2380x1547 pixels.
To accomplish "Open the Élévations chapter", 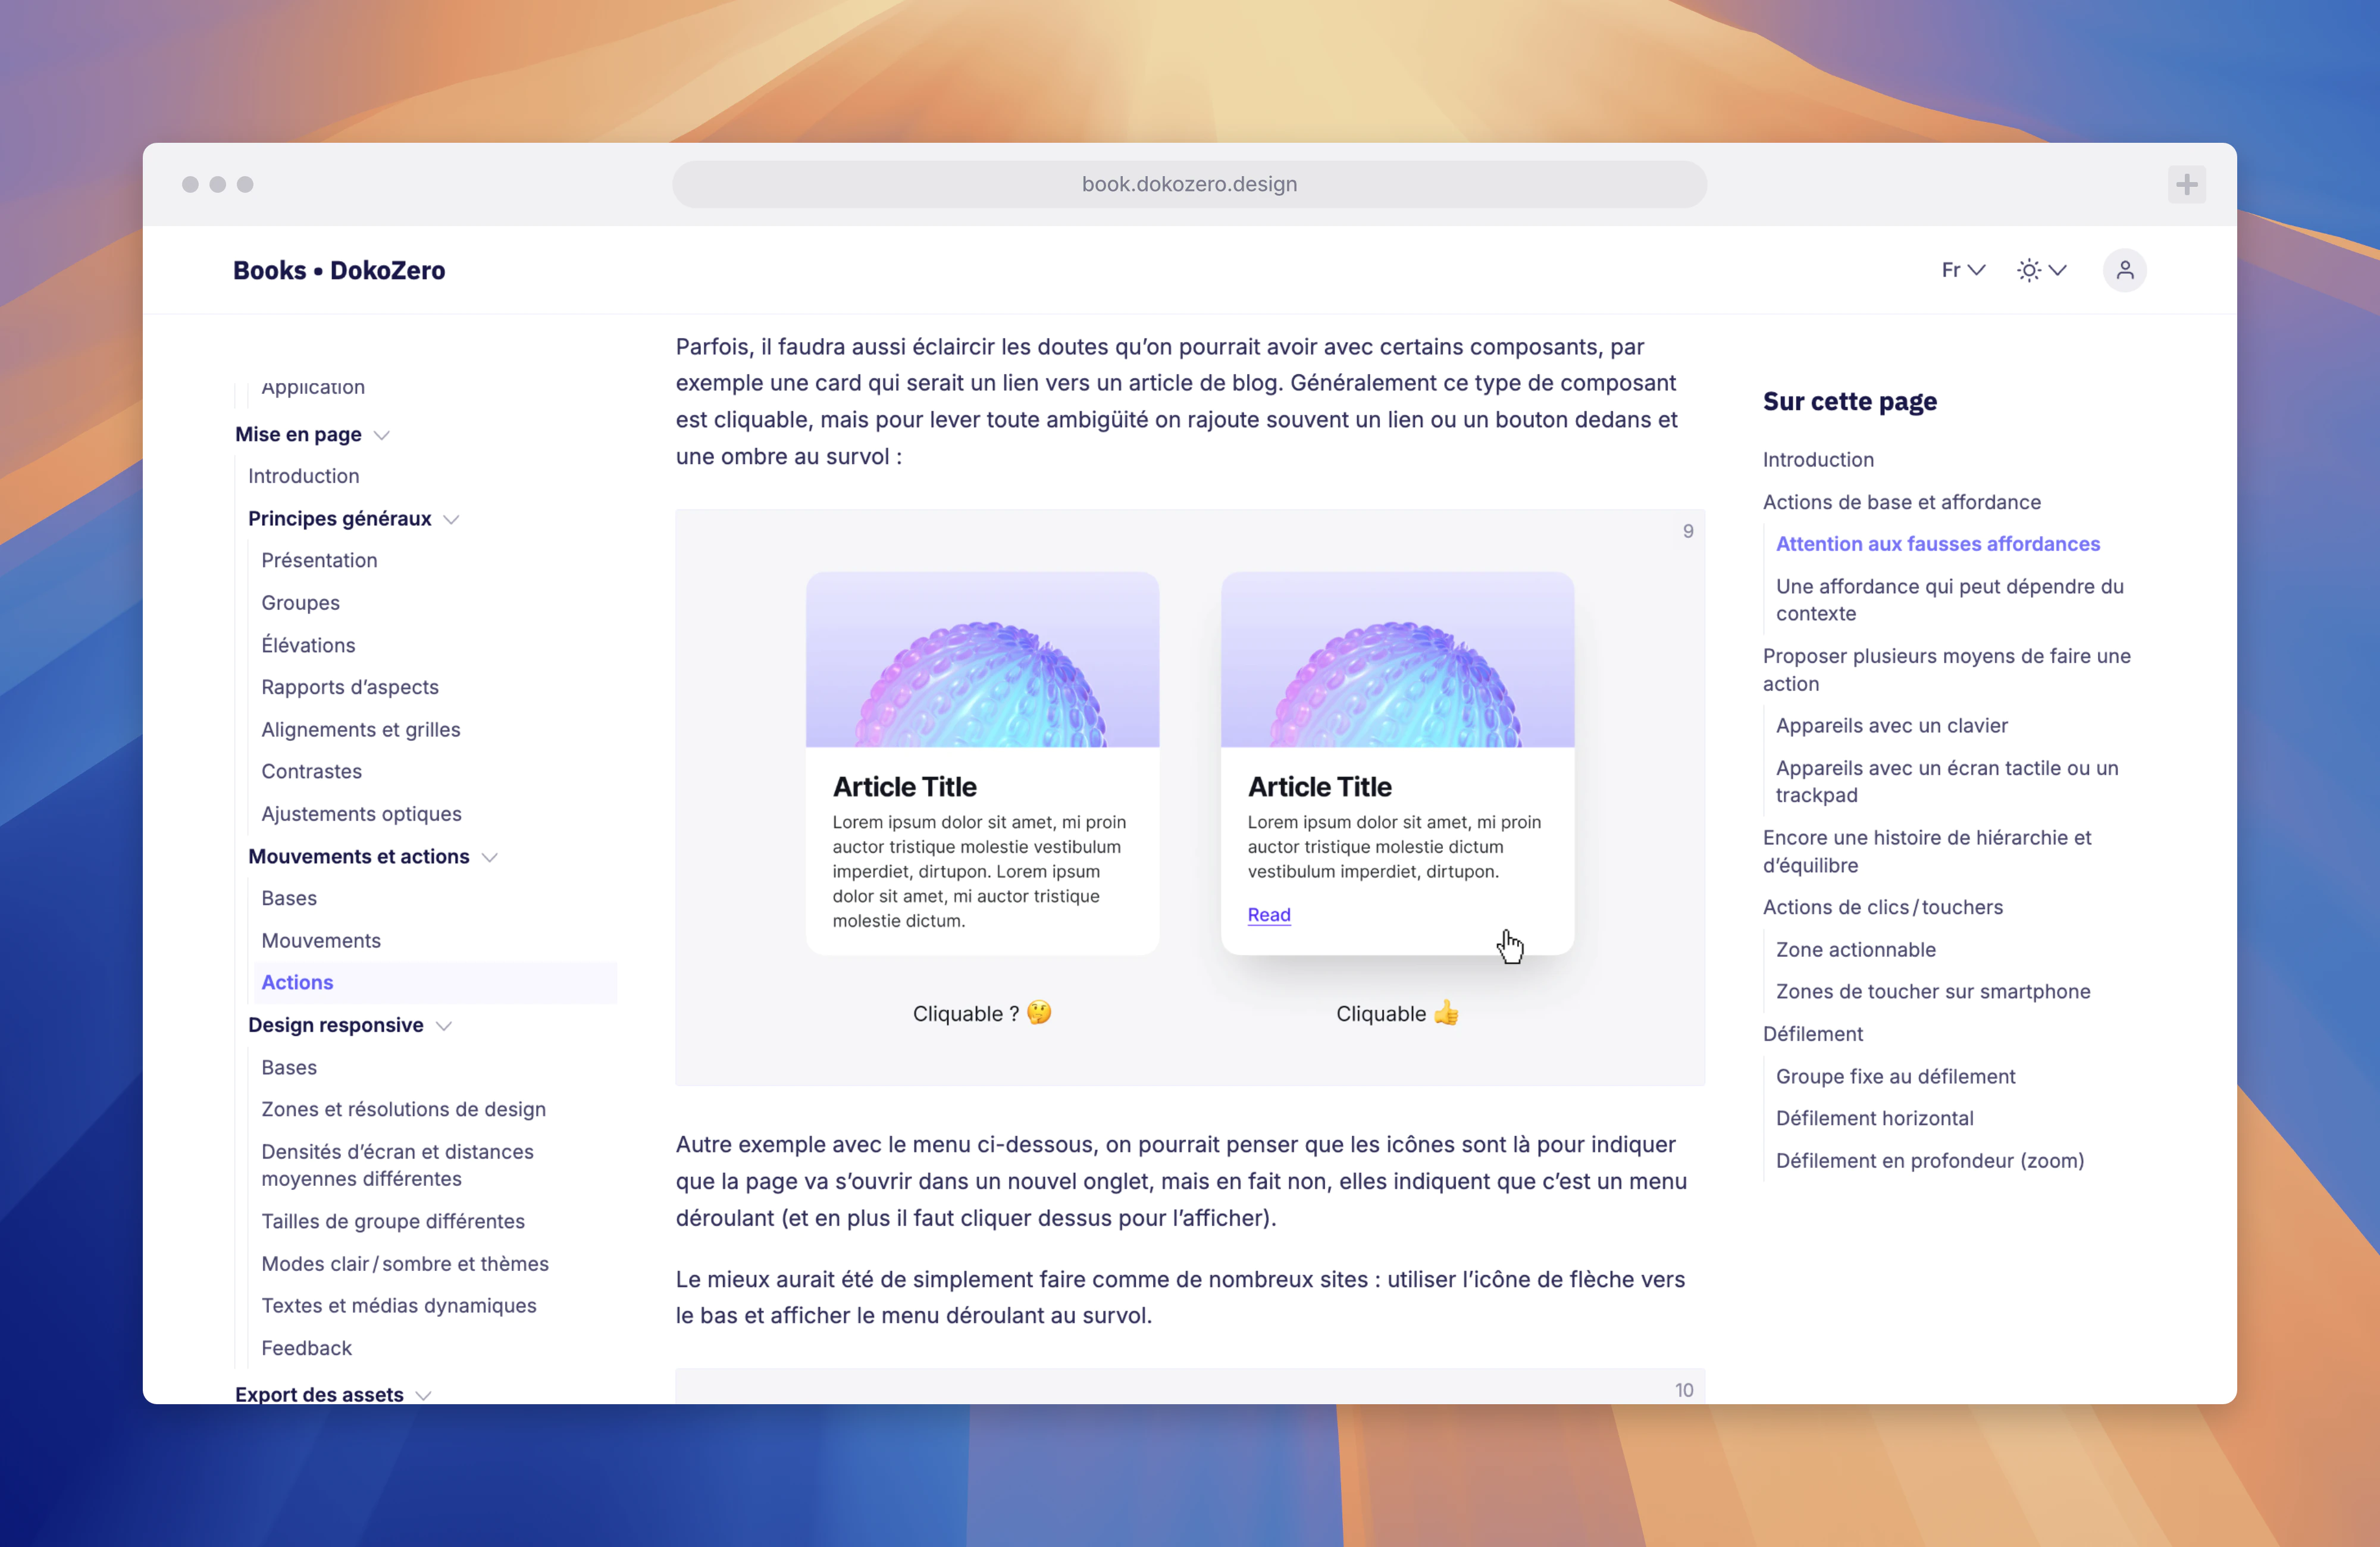I will [308, 645].
